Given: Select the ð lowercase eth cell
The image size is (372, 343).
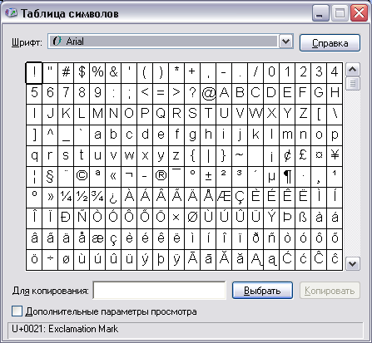Looking at the screenshot, I should (x=255, y=239).
